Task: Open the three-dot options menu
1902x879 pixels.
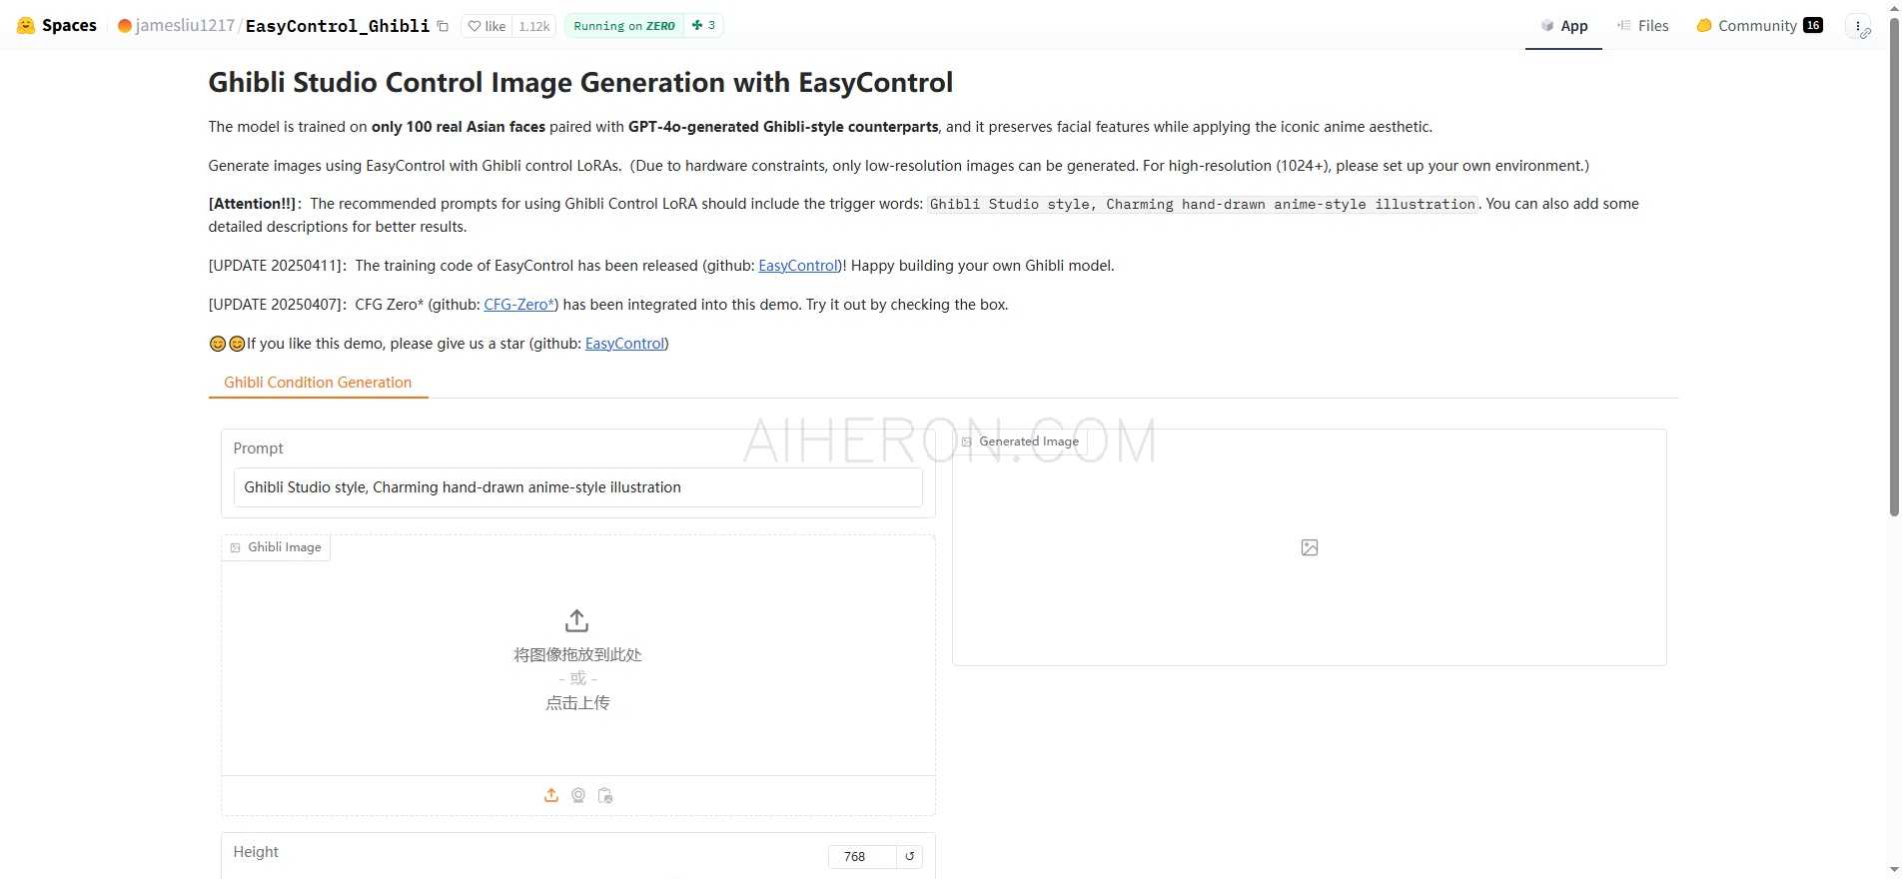Action: [1857, 26]
